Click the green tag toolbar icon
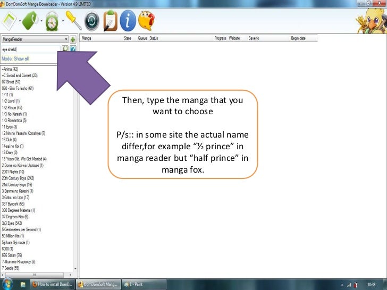The image size is (387, 290). coord(30,21)
